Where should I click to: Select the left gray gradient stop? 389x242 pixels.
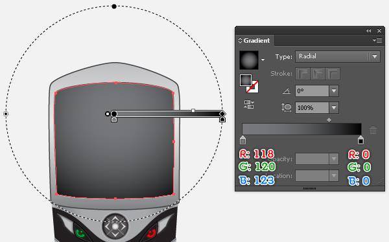[x=243, y=140]
